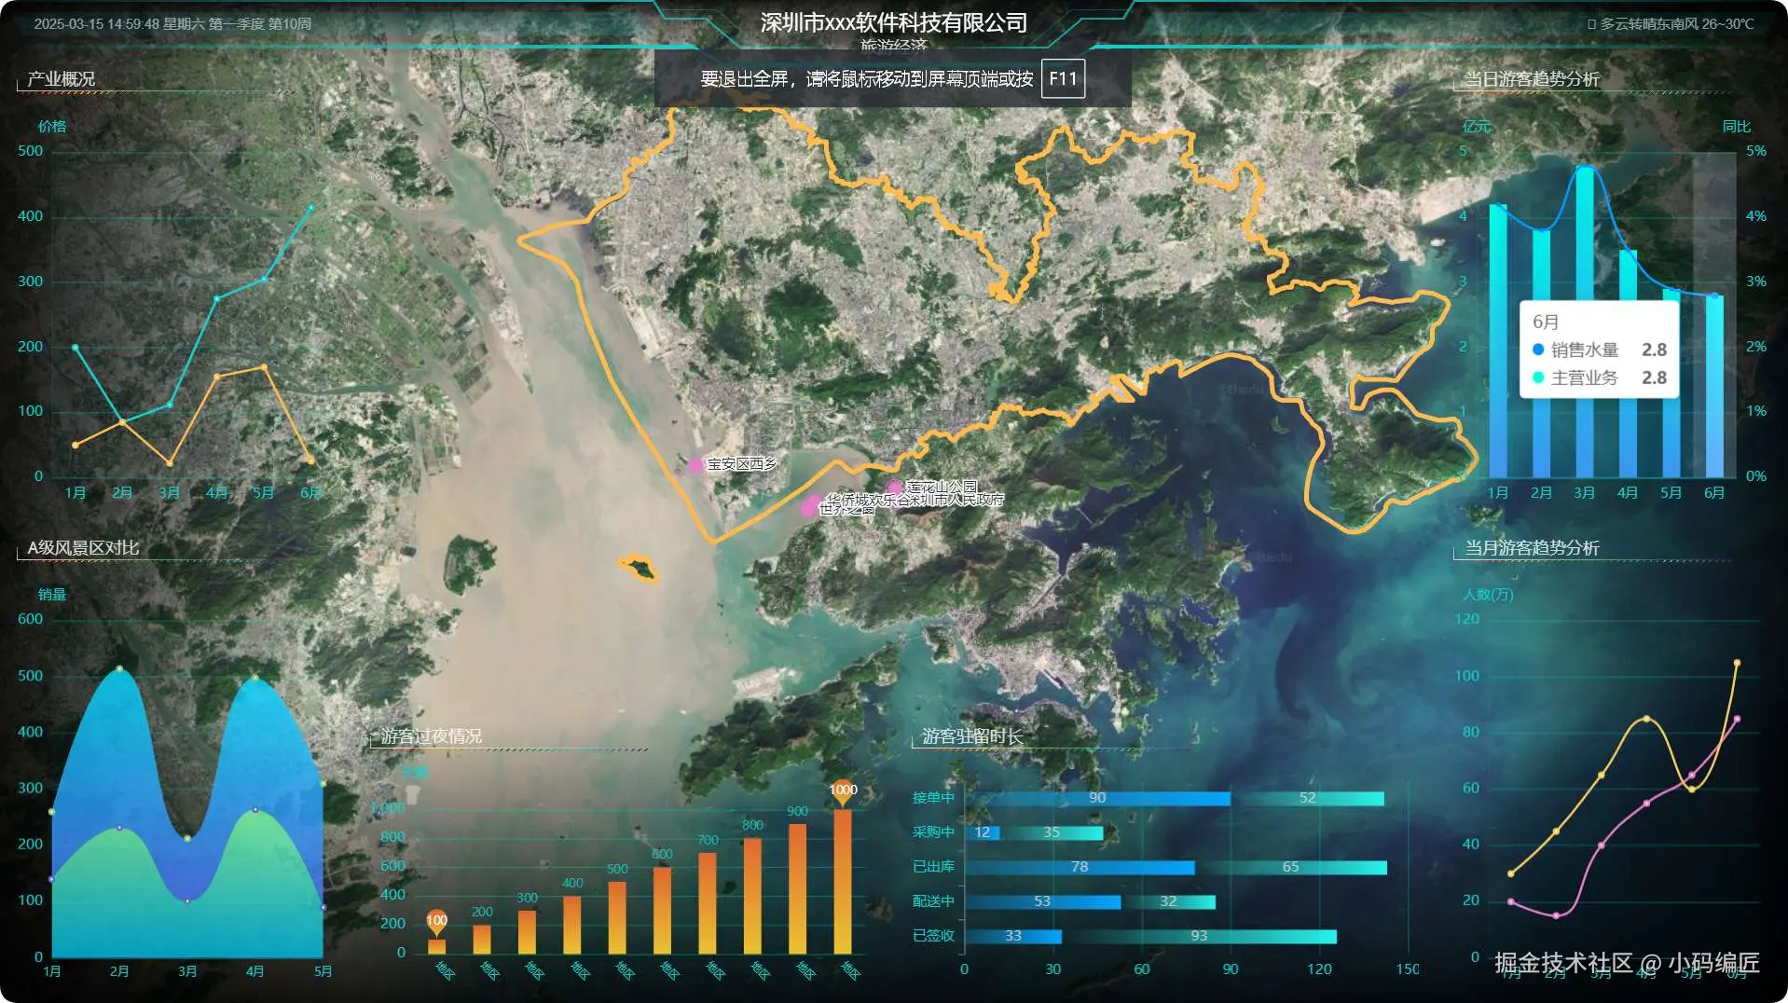Open the 游客过夜情况 panel title
1788x1003 pixels.
431,736
